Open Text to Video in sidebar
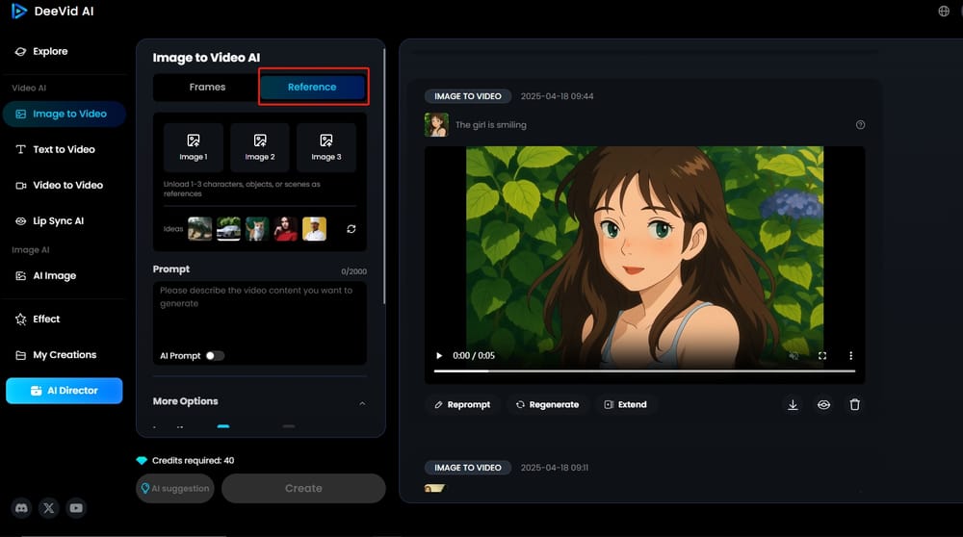This screenshot has height=537, width=963. (64, 149)
